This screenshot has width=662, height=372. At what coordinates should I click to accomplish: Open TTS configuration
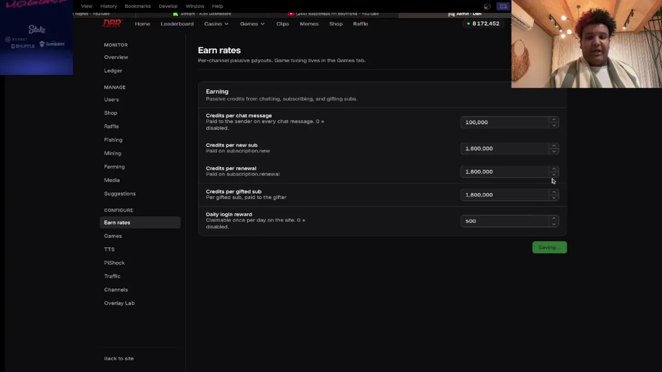click(x=109, y=250)
